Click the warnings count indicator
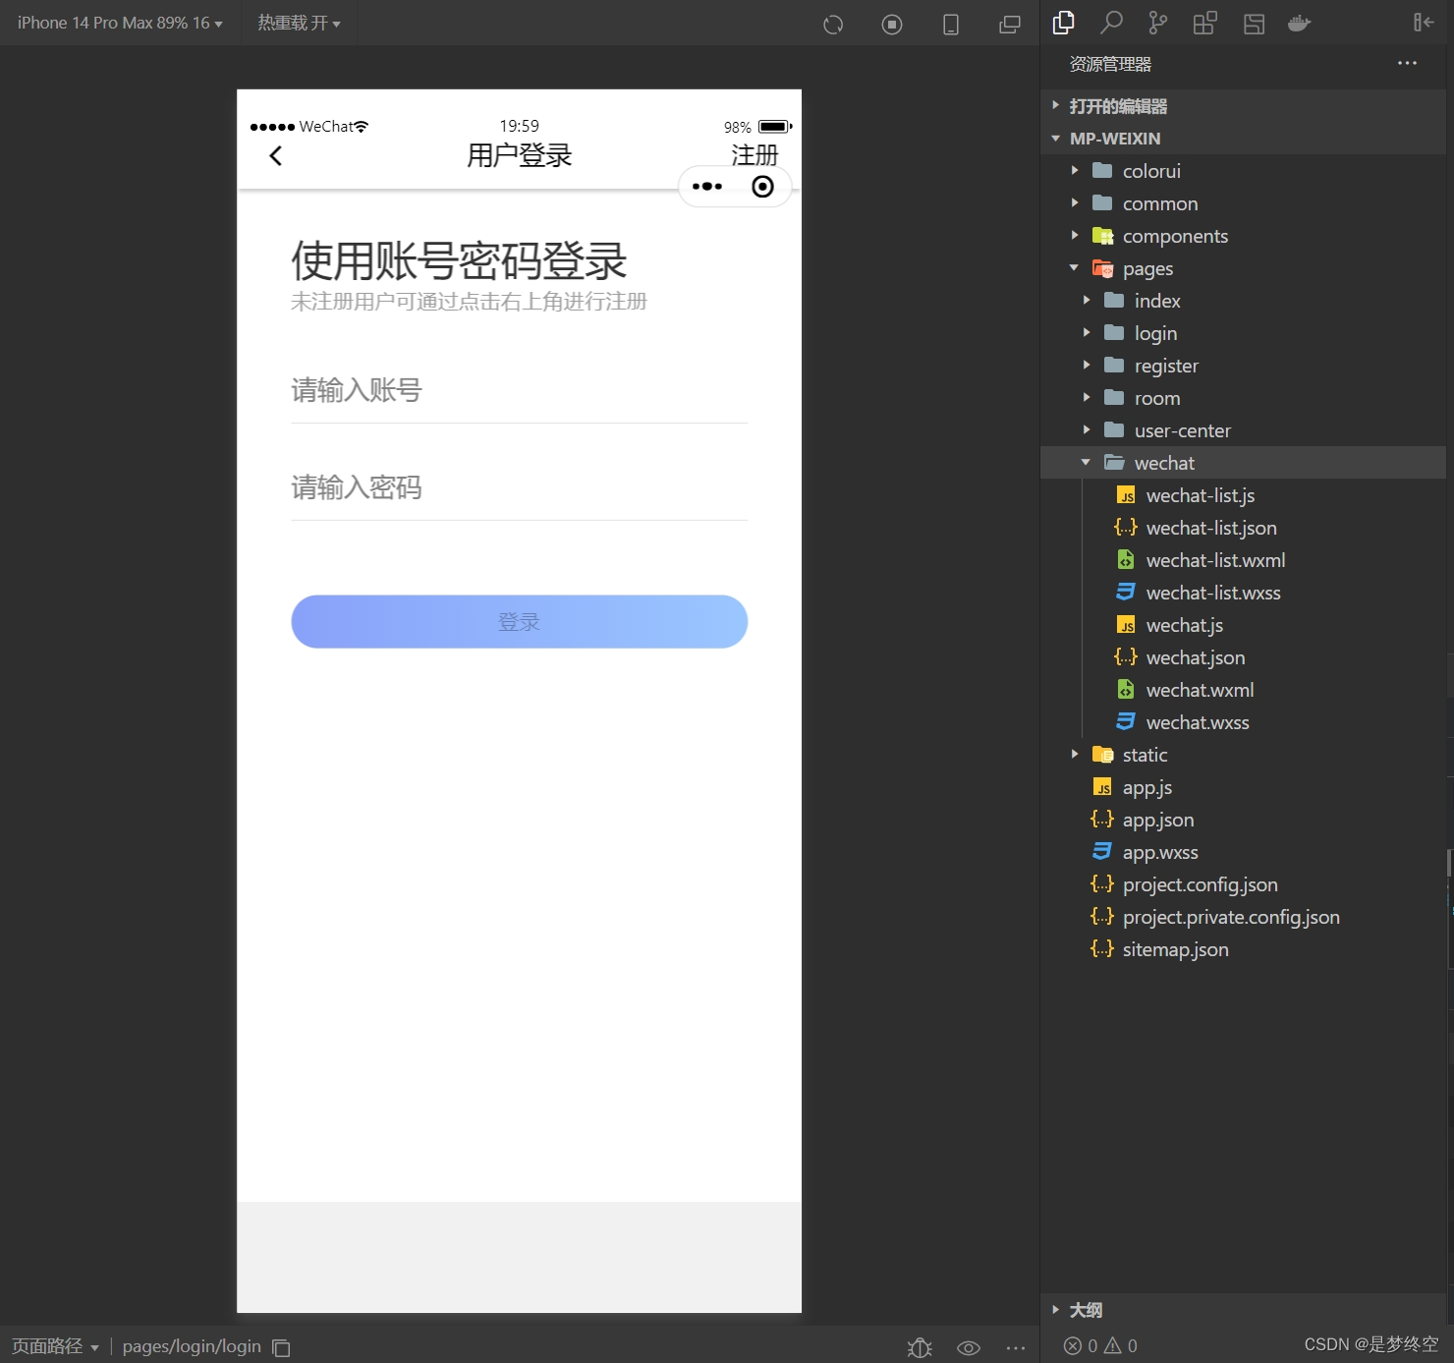This screenshot has width=1454, height=1363. (x=1121, y=1346)
